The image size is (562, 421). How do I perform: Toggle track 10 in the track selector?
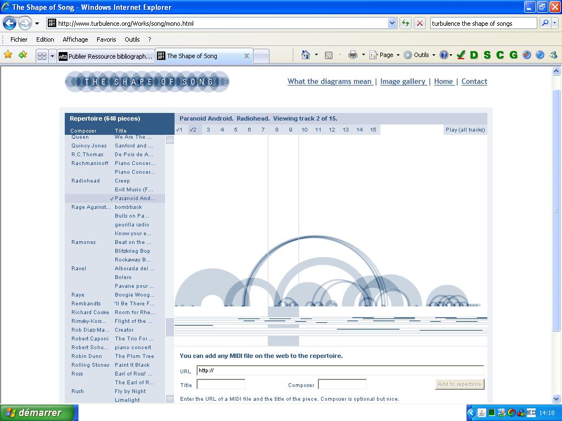(304, 129)
